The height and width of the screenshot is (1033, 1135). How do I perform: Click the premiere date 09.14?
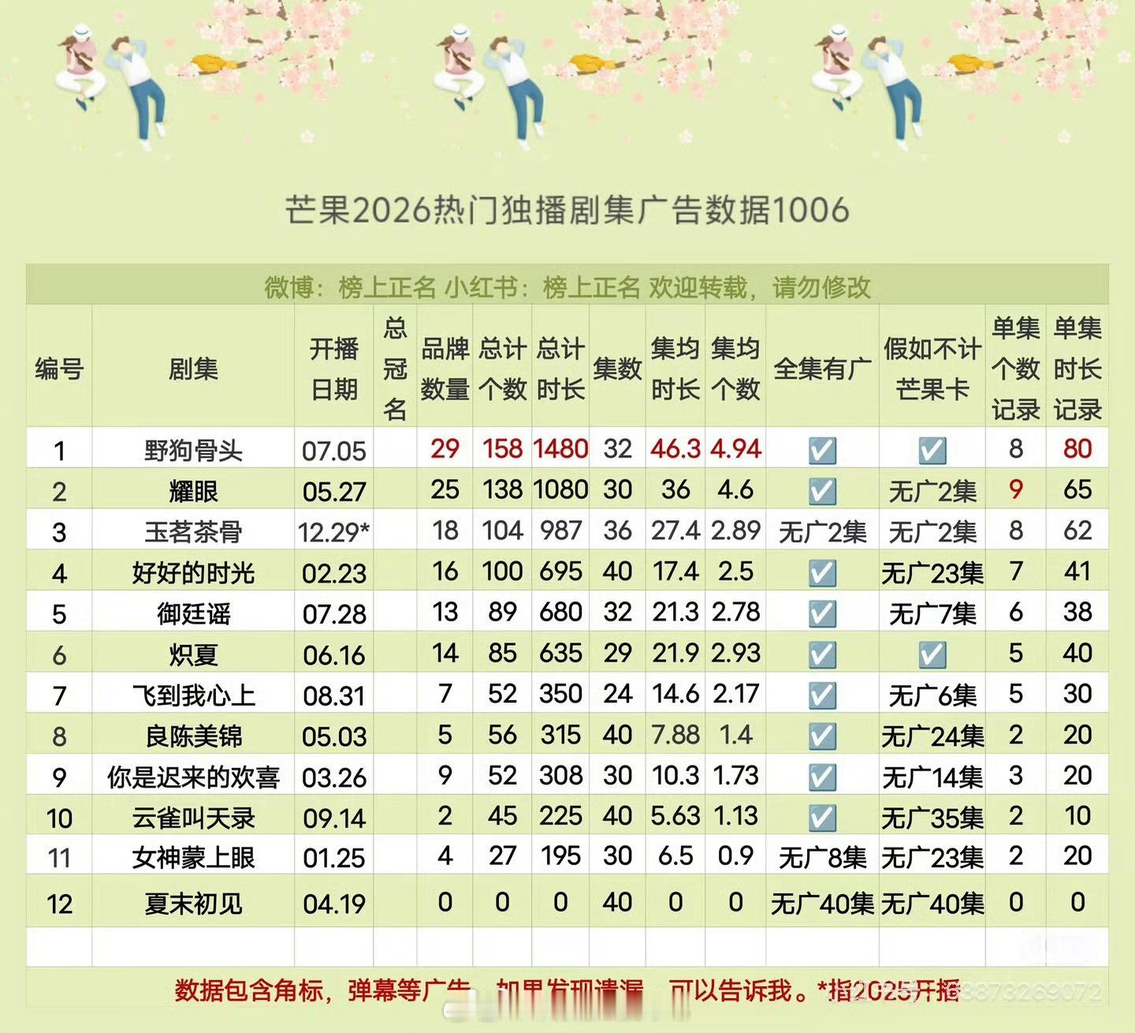tap(334, 818)
